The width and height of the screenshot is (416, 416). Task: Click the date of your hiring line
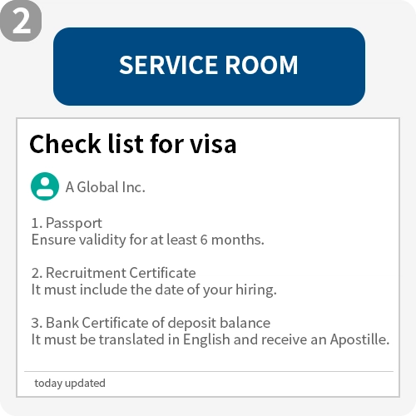(x=154, y=290)
